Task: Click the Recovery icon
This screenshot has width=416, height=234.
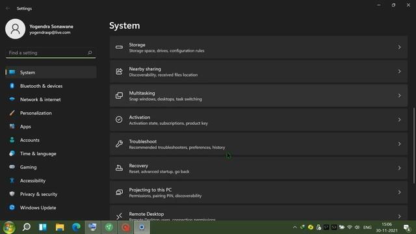Action: [x=119, y=168]
